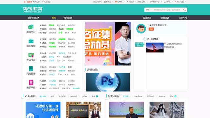Click the first carousel indicator dot
Screen dimensions: 210x118
tap(105, 63)
